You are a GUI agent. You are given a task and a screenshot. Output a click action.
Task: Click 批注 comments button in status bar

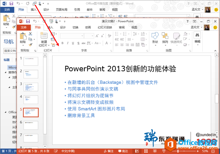point(123,151)
